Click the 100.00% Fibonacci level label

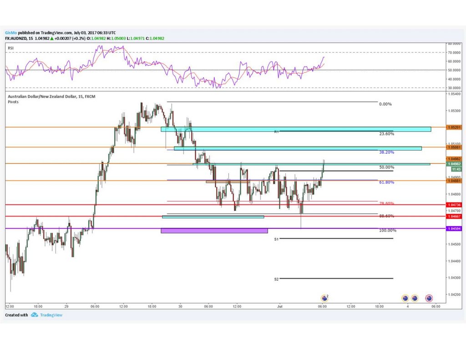pos(387,231)
